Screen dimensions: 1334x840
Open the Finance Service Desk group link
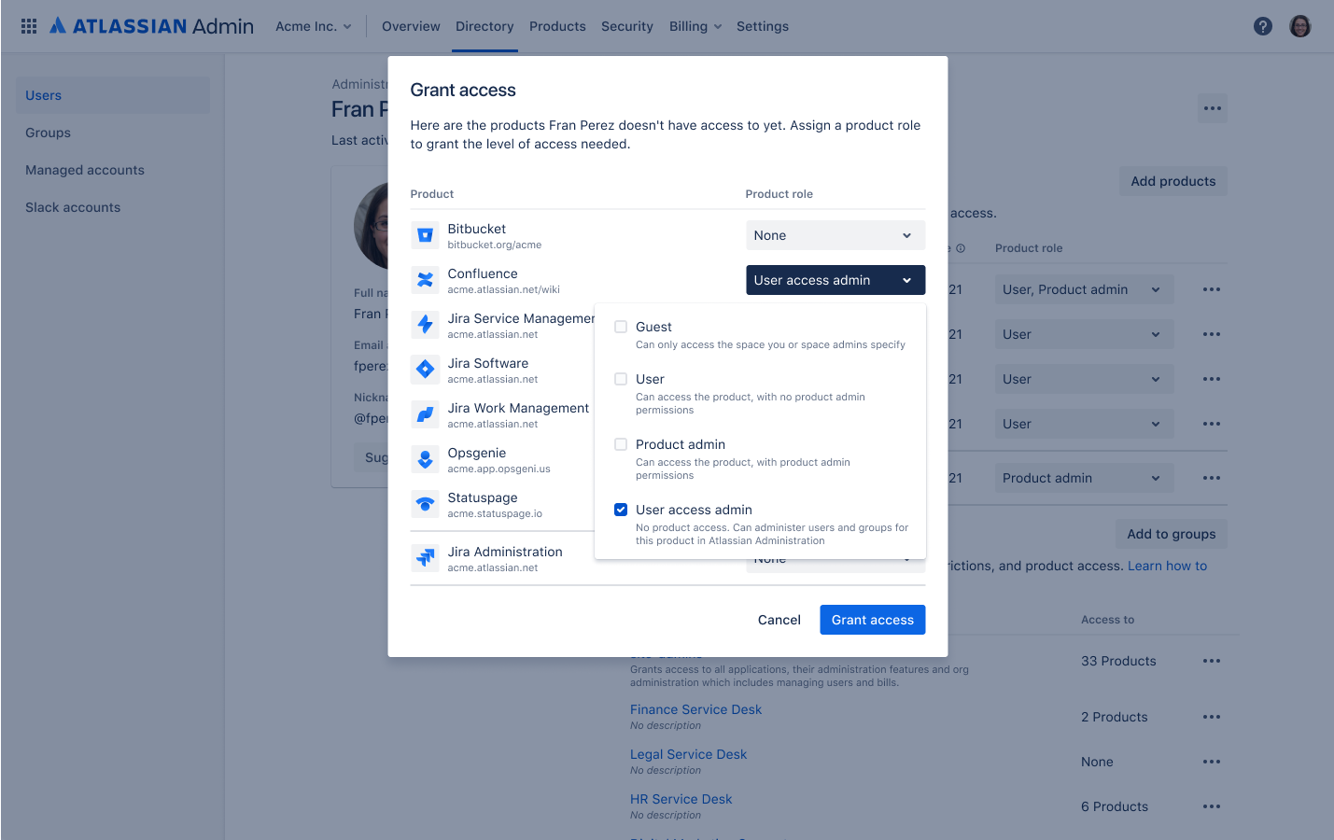(695, 709)
